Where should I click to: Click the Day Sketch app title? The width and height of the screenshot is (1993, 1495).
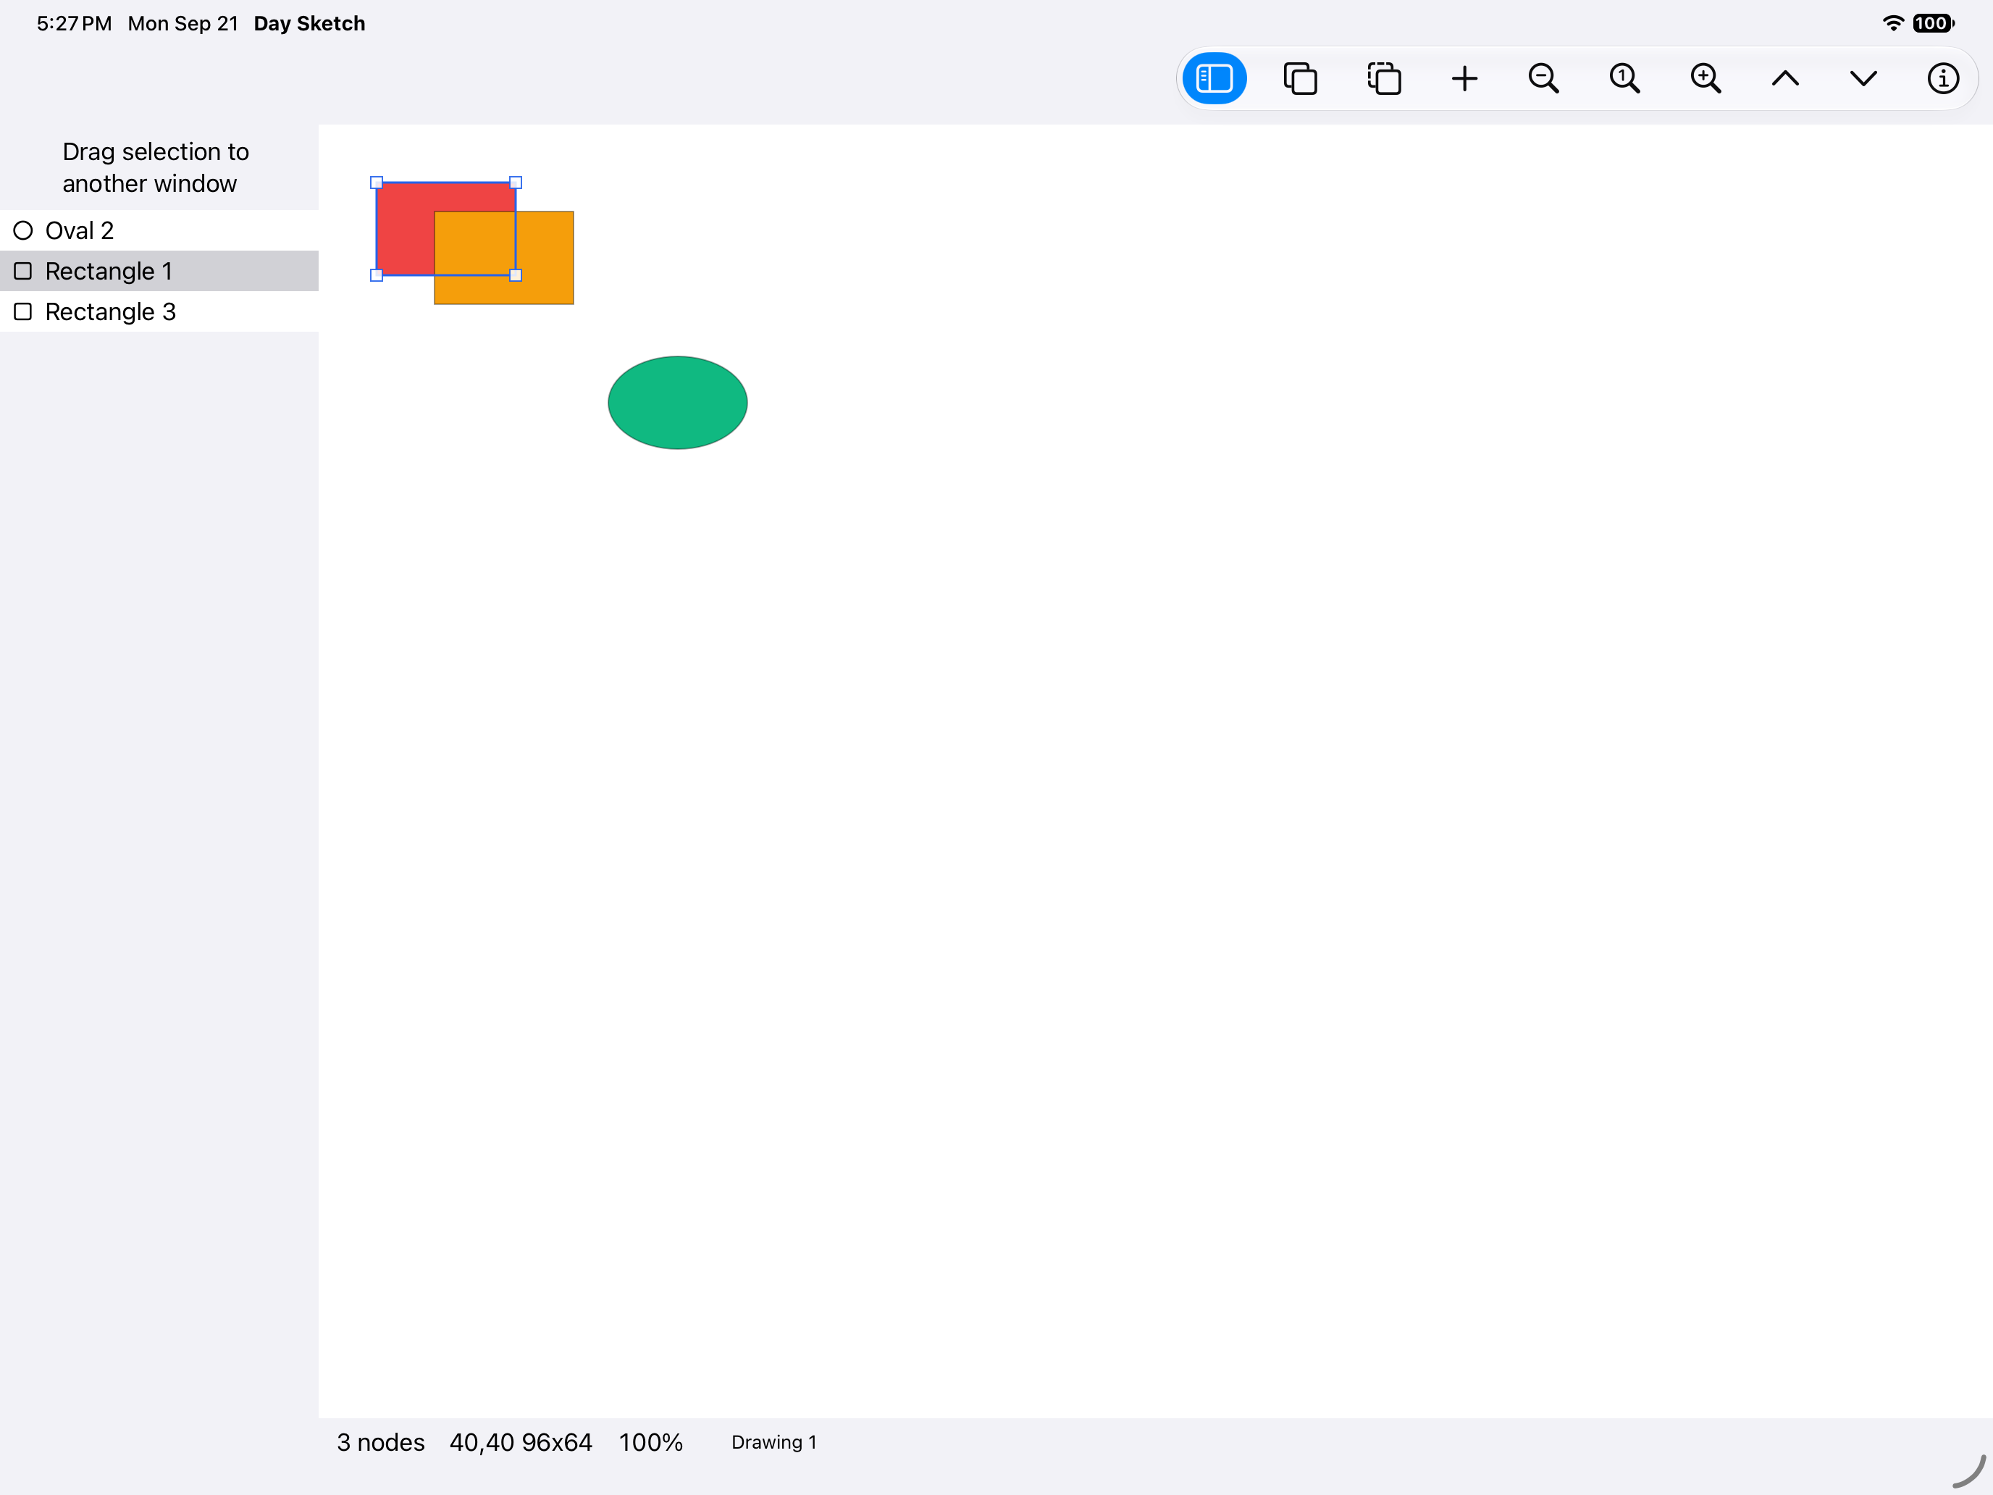tap(309, 23)
